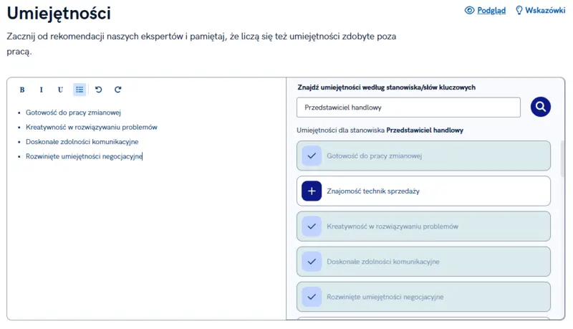Image resolution: width=573 pixels, height=329 pixels.
Task: Click the lightbulb icon beside Wskazówki
Action: [x=519, y=11]
